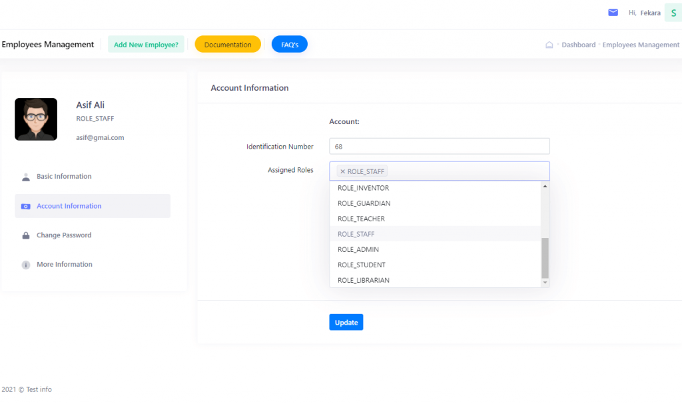Remove ROLE_STAFF tag using its x

pos(342,171)
